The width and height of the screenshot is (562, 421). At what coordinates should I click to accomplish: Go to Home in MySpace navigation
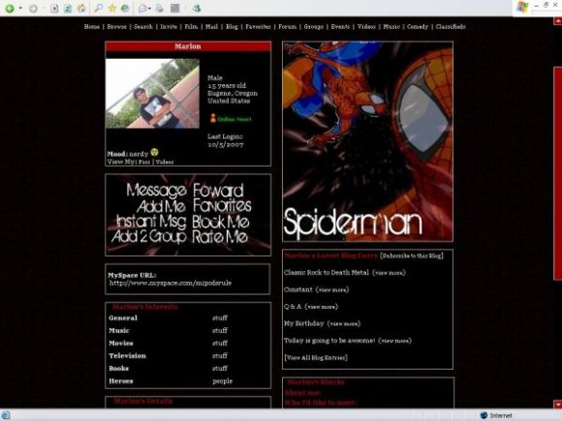(x=92, y=26)
